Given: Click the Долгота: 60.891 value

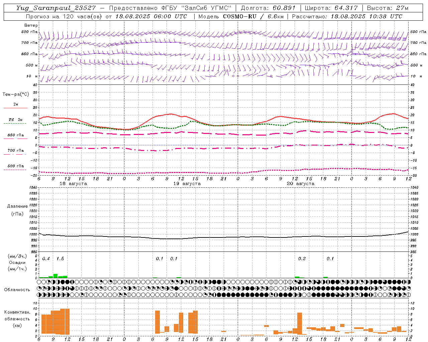Looking at the screenshot, I should click(268, 8).
